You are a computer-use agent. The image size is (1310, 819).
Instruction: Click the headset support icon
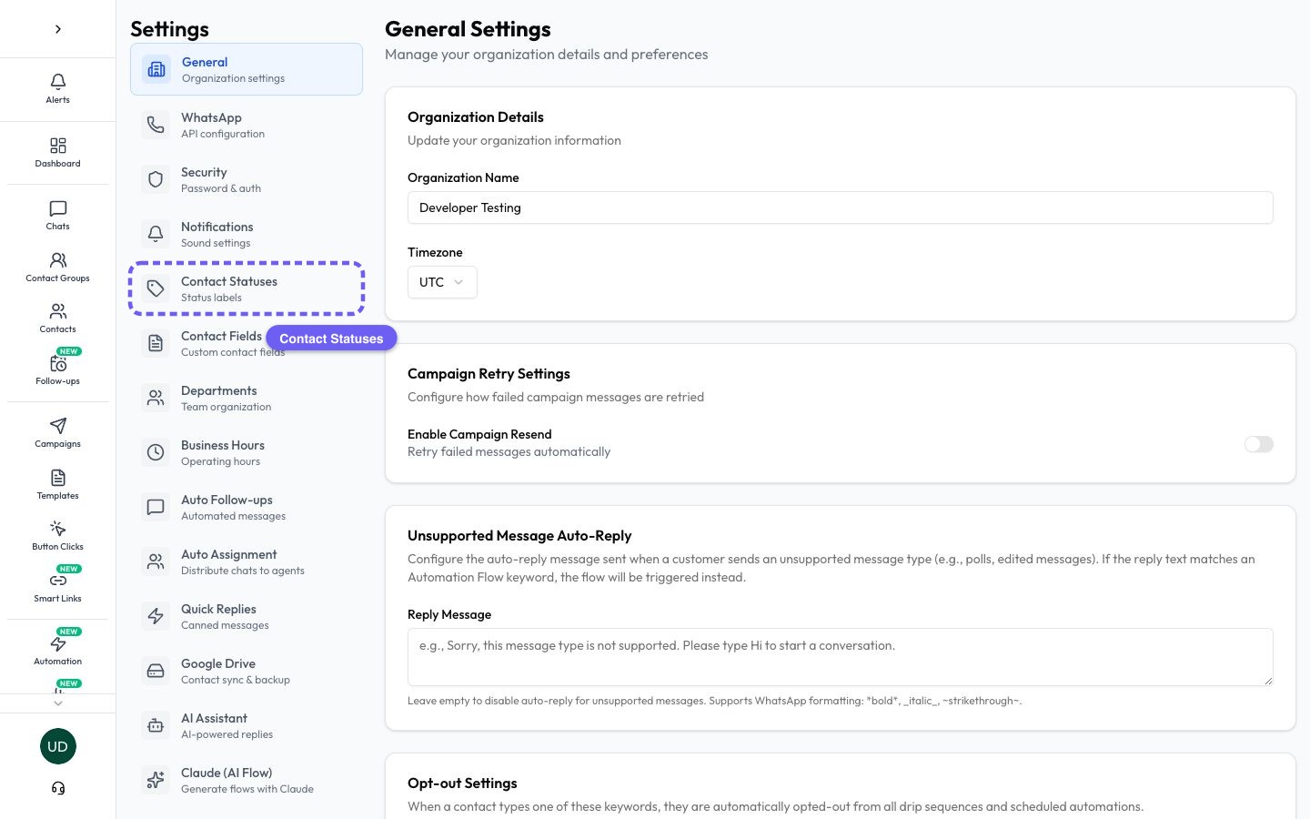pyautogui.click(x=58, y=788)
